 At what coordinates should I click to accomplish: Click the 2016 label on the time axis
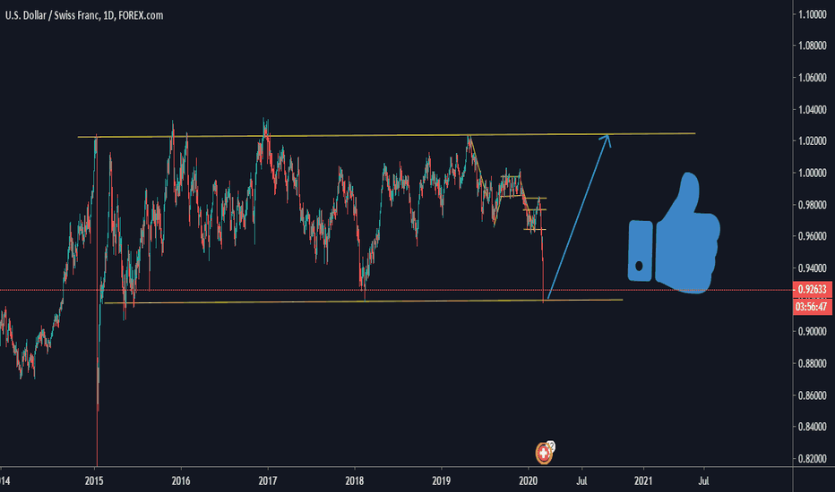[181, 481]
